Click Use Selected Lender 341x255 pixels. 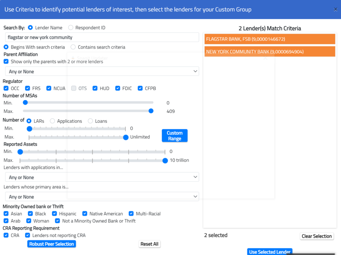point(270,252)
